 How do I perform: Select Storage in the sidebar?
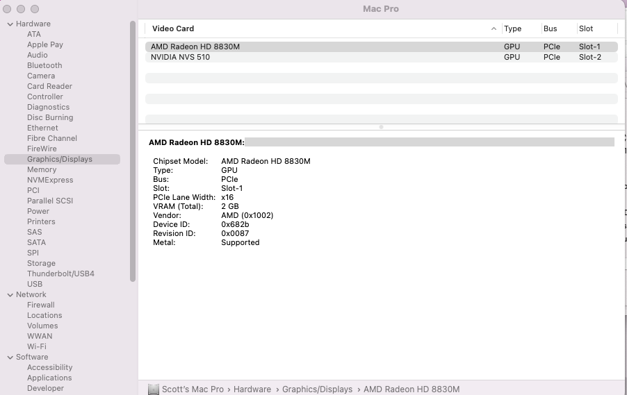click(41, 263)
